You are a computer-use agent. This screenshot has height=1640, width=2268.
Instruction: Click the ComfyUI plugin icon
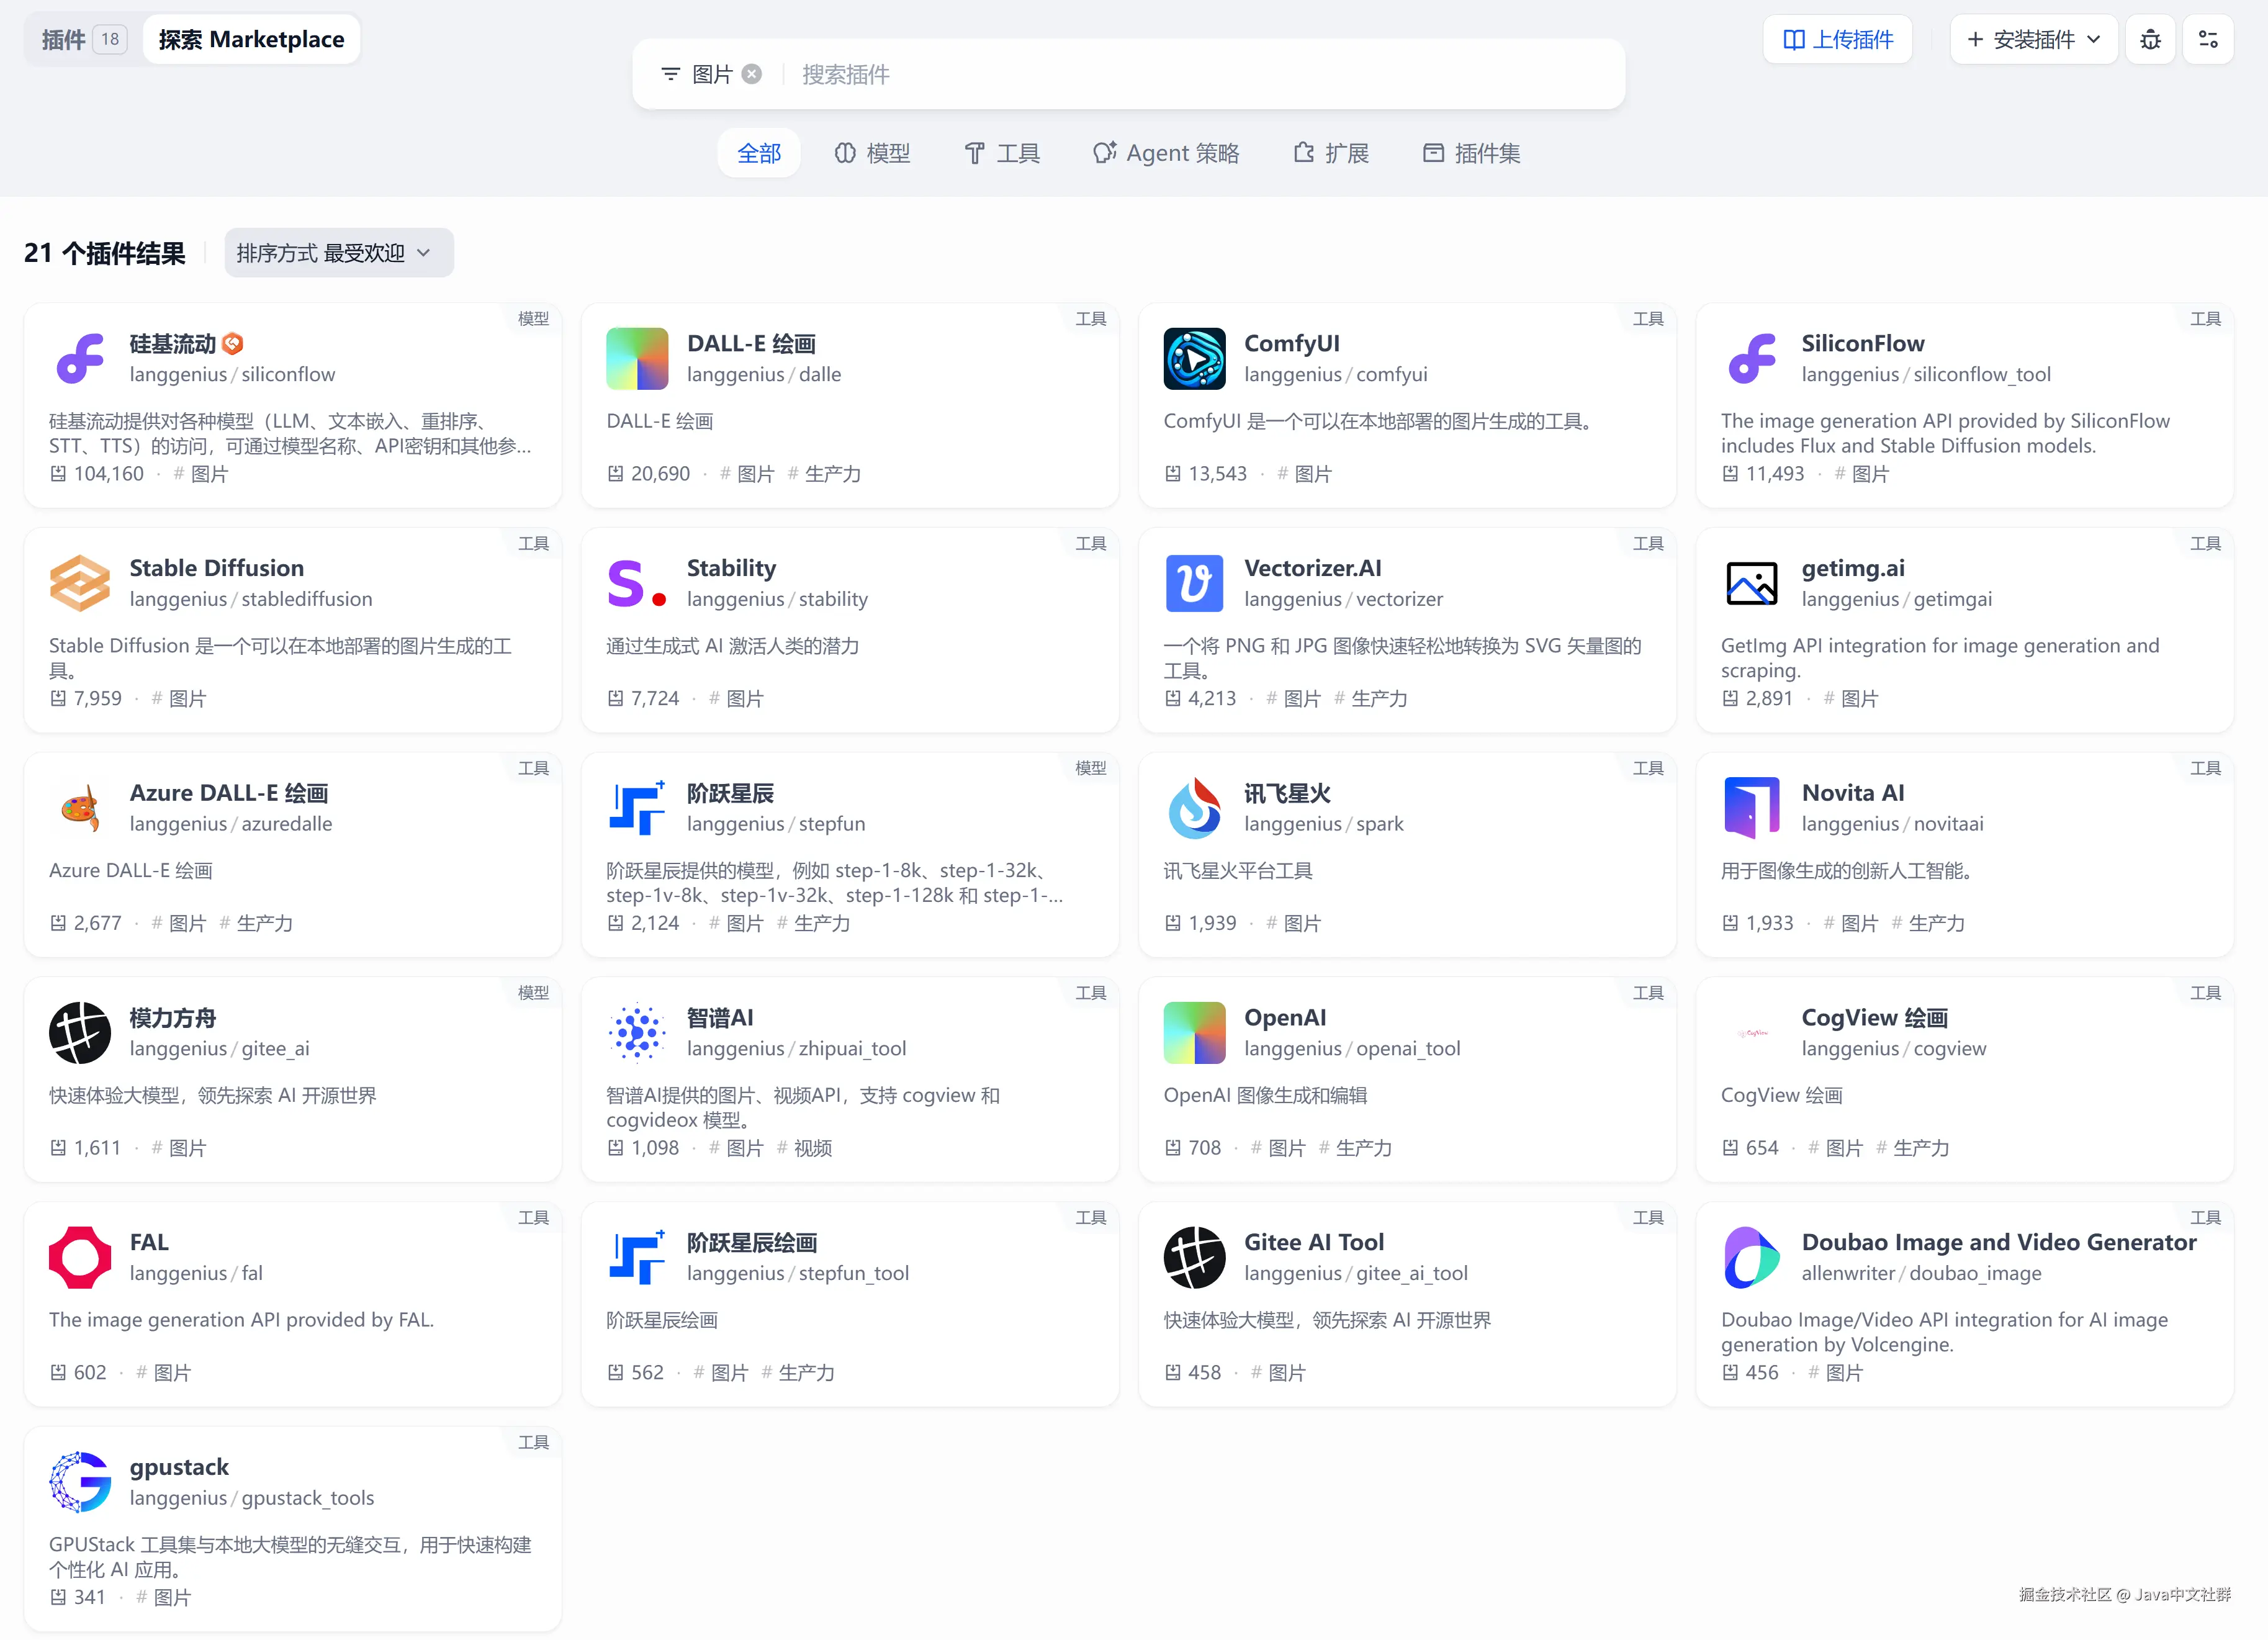point(1194,358)
